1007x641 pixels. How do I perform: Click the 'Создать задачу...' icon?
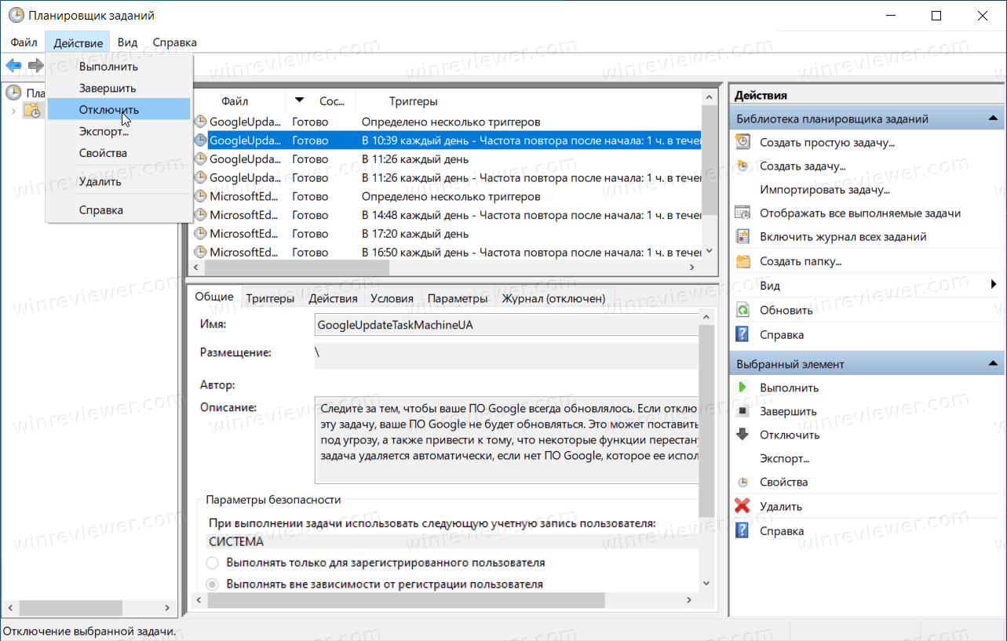pyautogui.click(x=742, y=166)
